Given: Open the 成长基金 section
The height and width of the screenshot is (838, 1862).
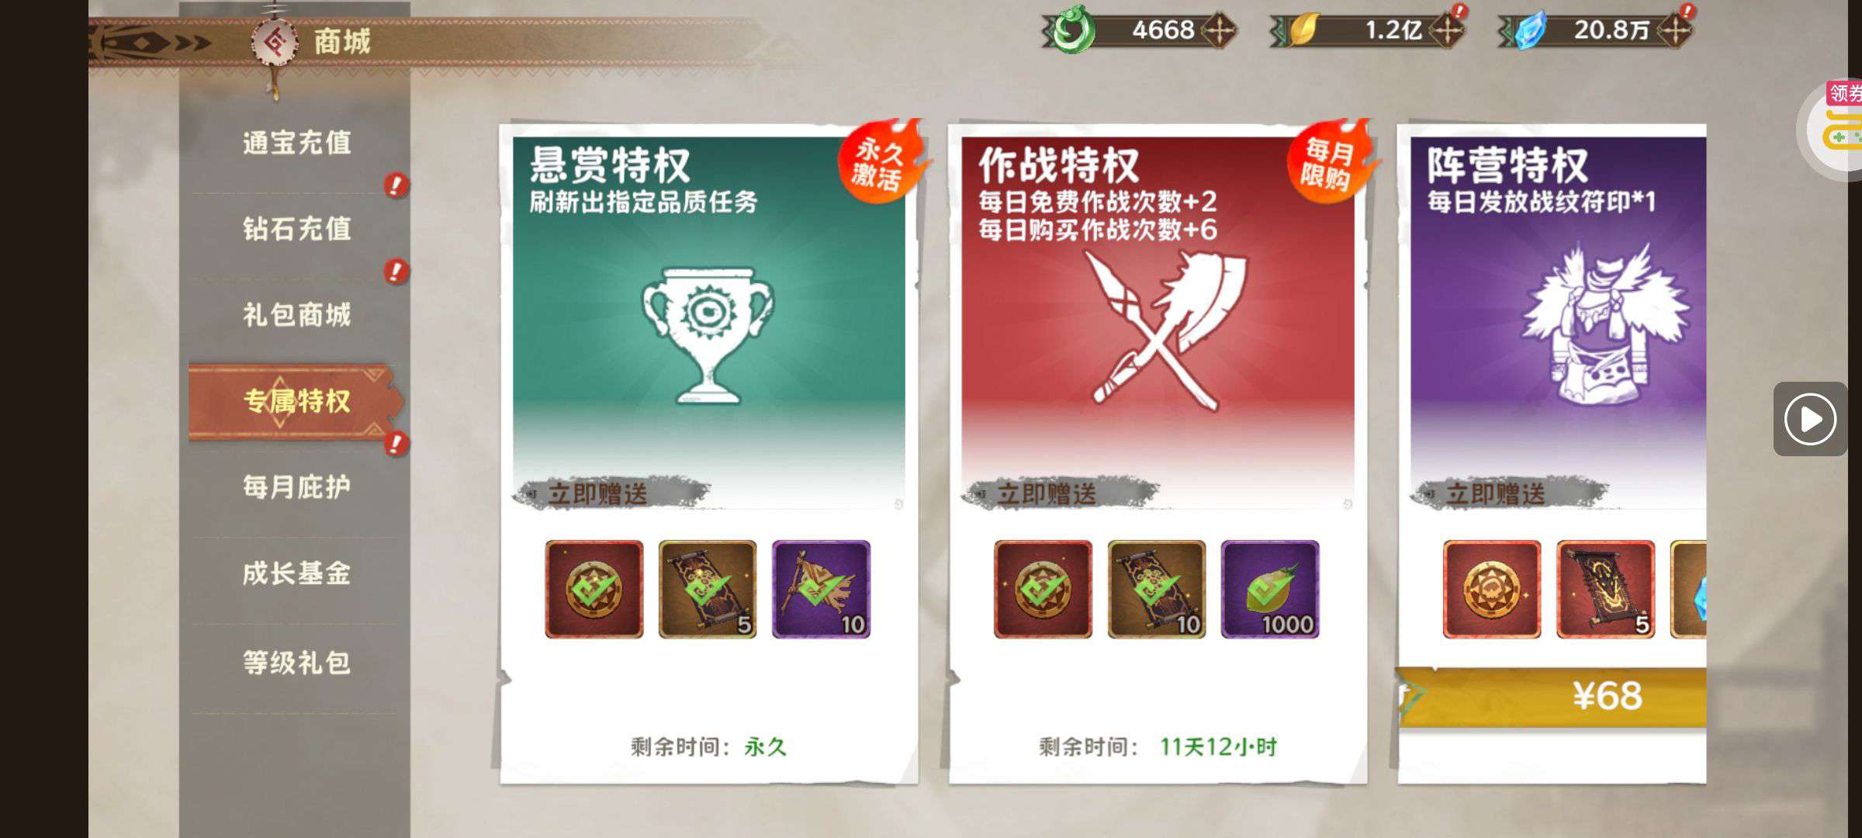Looking at the screenshot, I should 296,573.
